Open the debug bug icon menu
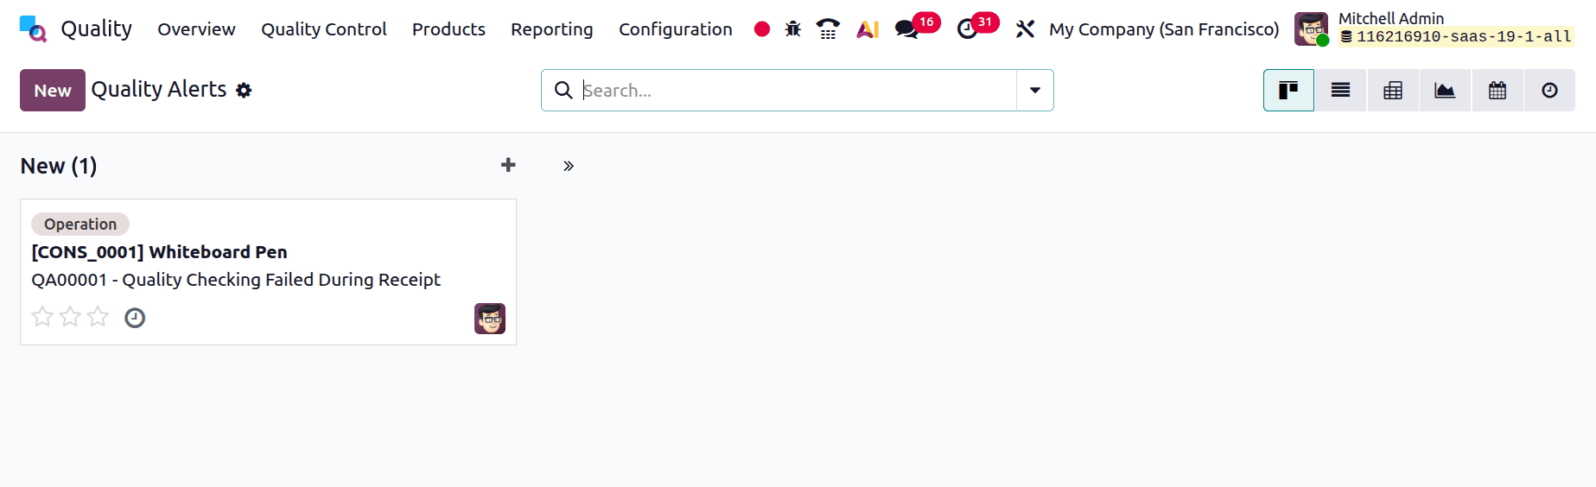 792,29
